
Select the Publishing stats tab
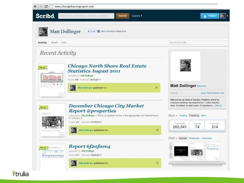pyautogui.click(x=194, y=115)
